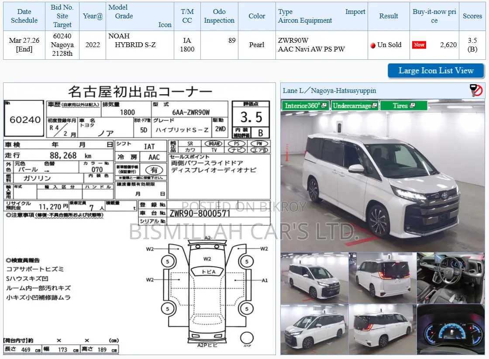Select the 'Mar 27.26 [End]' date cell
The width and height of the screenshot is (489, 359).
24,45
